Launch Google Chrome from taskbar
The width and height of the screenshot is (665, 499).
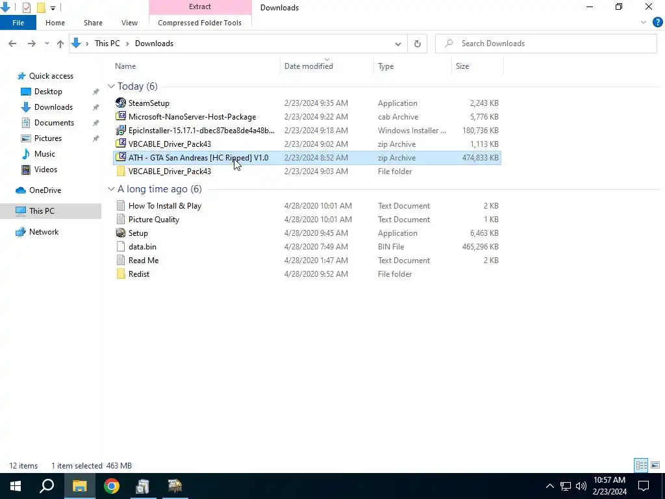[x=112, y=486]
